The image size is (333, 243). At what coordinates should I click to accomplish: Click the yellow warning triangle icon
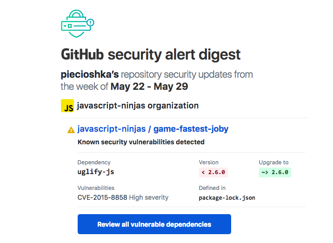[x=71, y=130]
